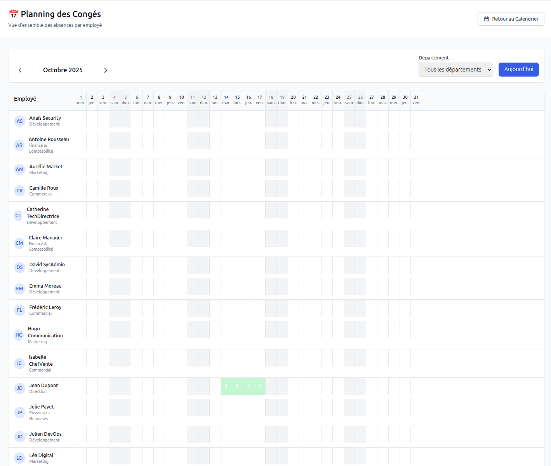Click the CT avatar for Catherine TechDirectrice
Viewport: 551px width, 466px height.
(18, 216)
